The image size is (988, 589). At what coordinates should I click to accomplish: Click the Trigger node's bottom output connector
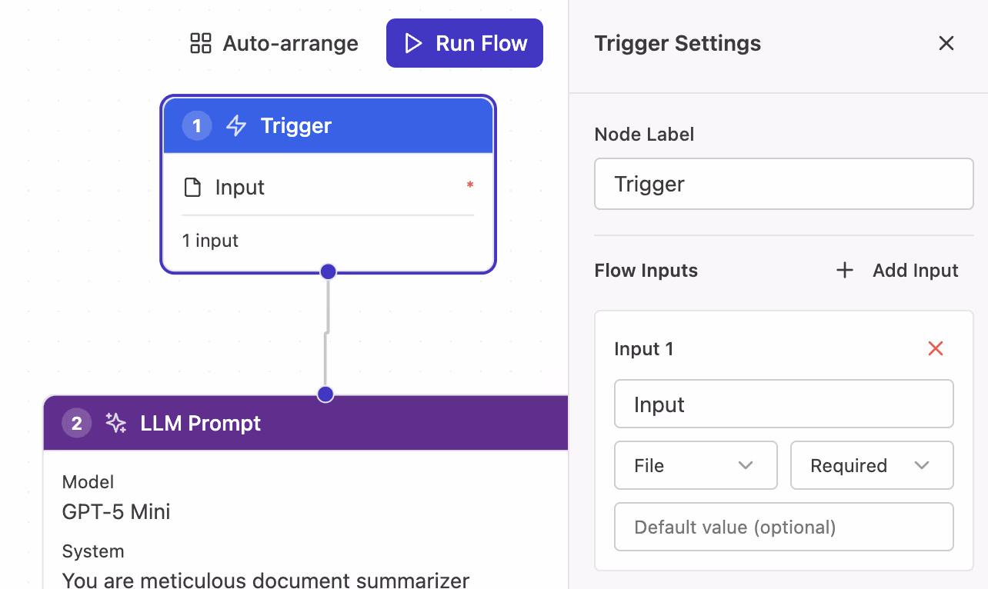click(x=329, y=271)
